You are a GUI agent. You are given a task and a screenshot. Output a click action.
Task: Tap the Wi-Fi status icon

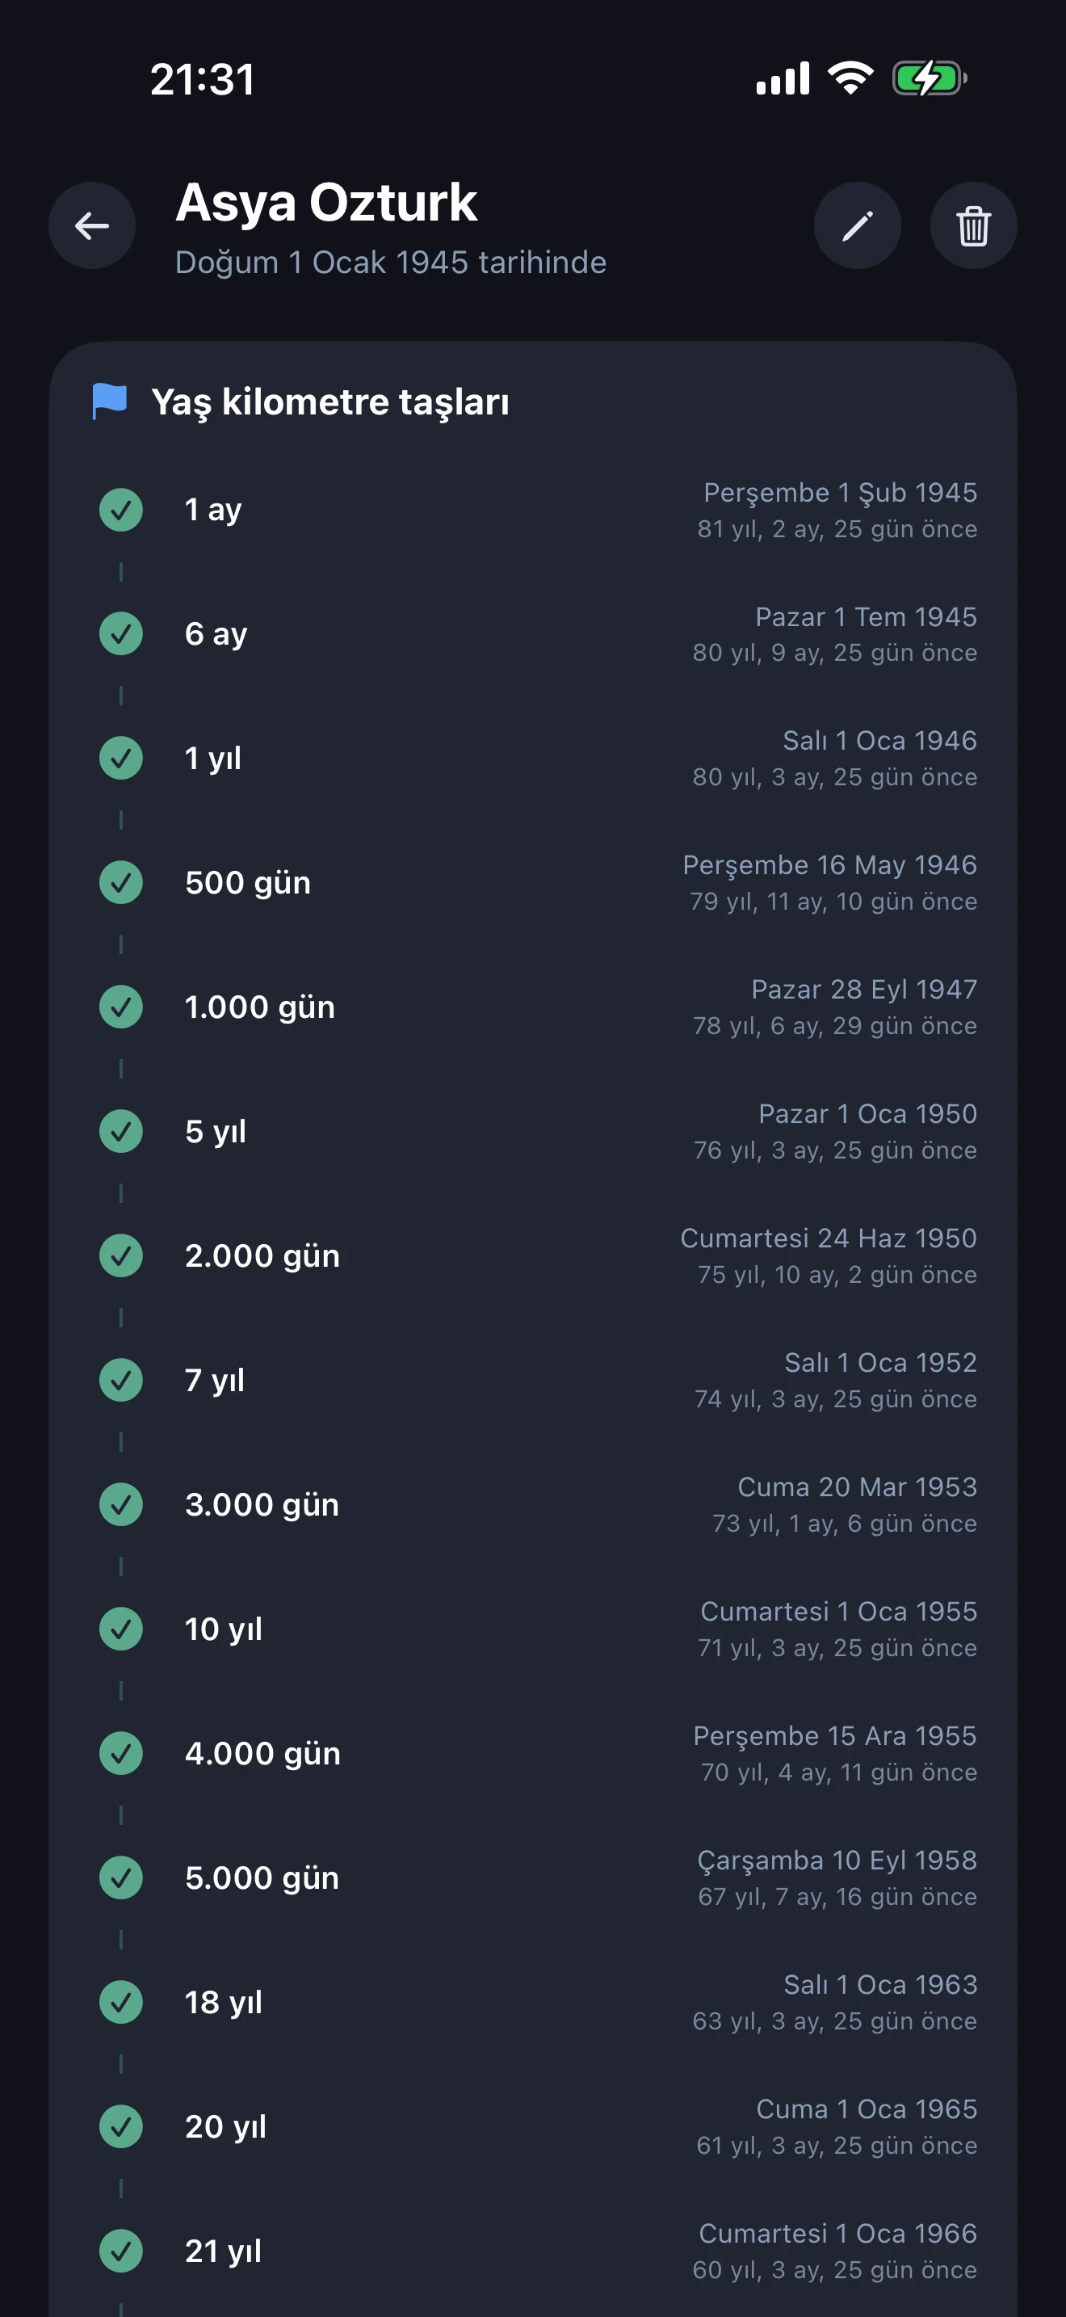(x=850, y=78)
